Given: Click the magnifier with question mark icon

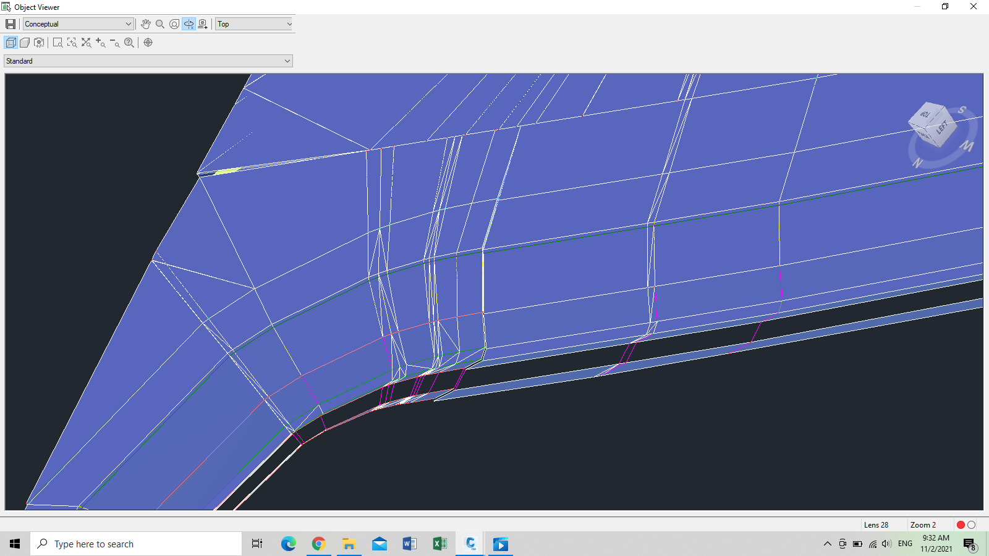Looking at the screenshot, I should click(129, 43).
